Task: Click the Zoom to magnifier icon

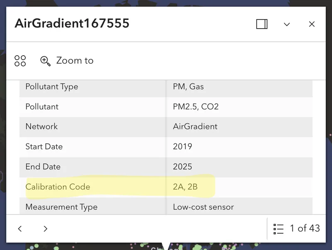Action: [45, 61]
